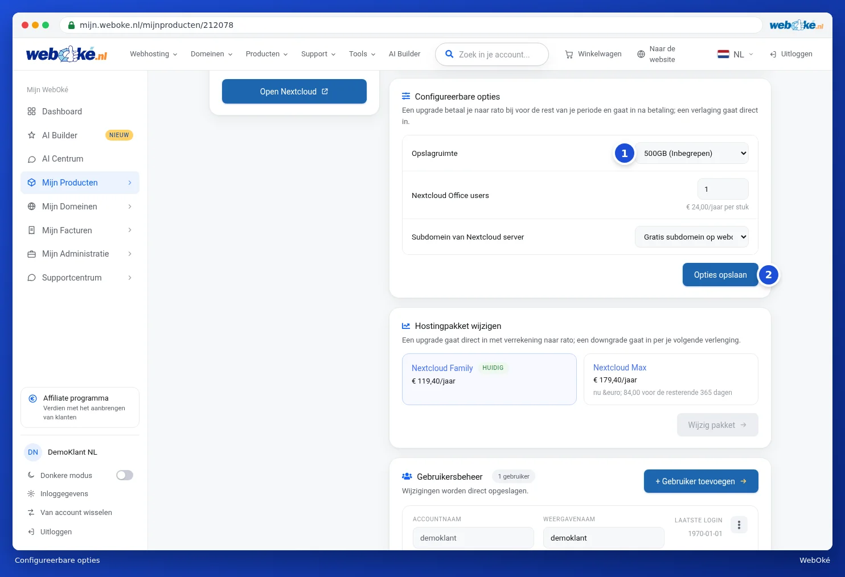Save options with Opties opslaan
Image resolution: width=845 pixels, height=577 pixels.
click(720, 275)
